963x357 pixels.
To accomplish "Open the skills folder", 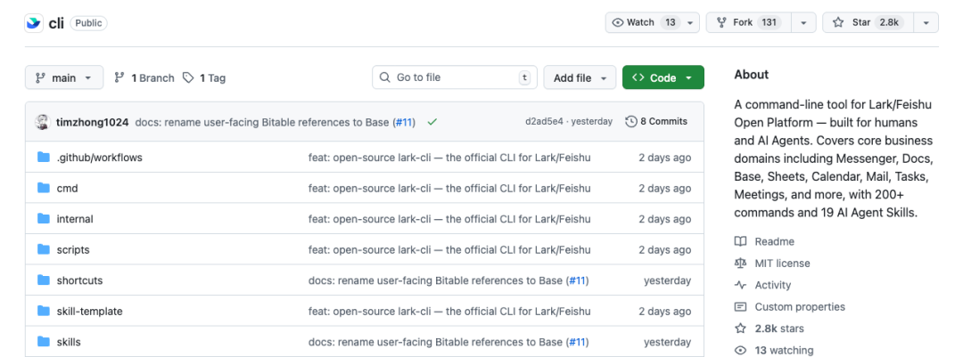I will pos(69,342).
